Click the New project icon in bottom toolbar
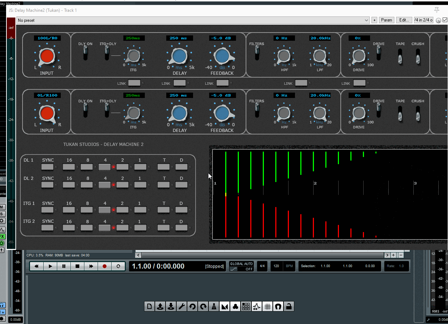This screenshot has width=448, height=324. pyautogui.click(x=149, y=306)
